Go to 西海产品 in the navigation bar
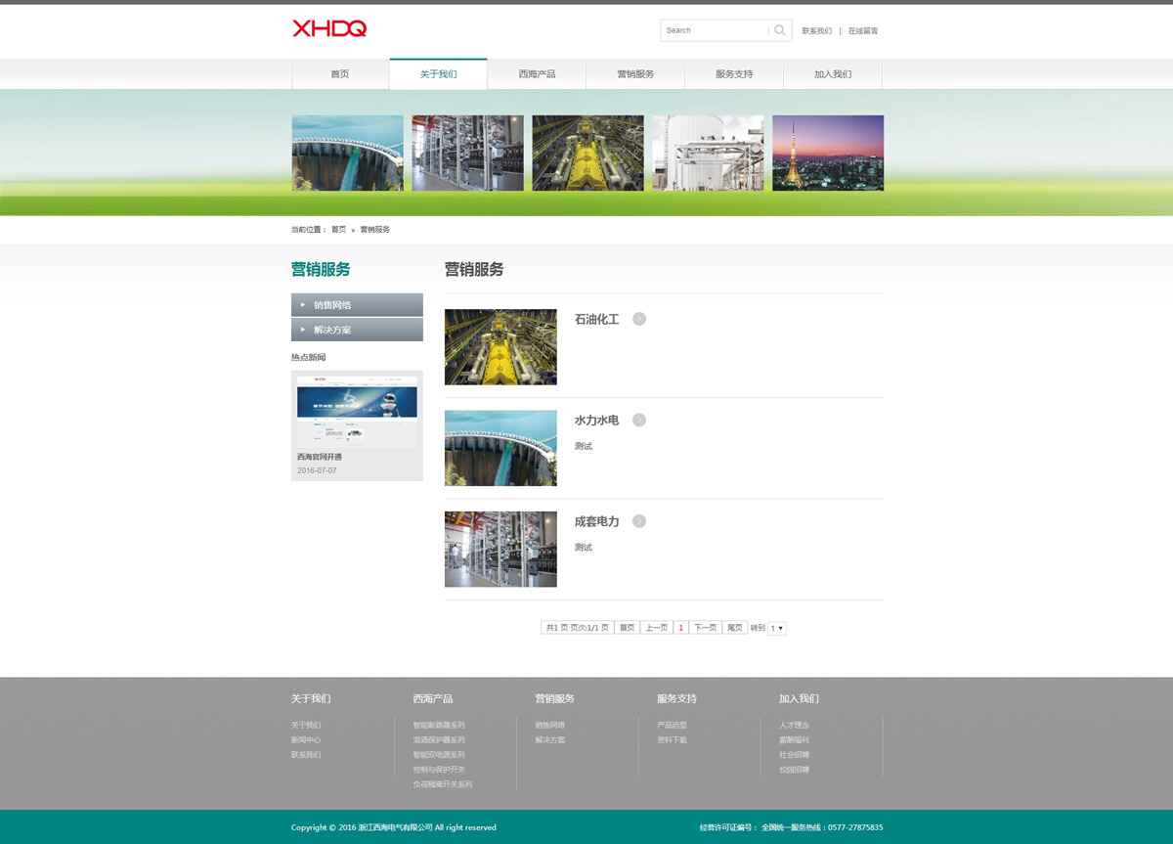 (537, 74)
